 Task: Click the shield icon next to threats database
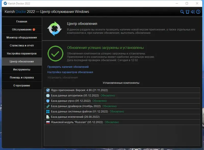point(48,101)
